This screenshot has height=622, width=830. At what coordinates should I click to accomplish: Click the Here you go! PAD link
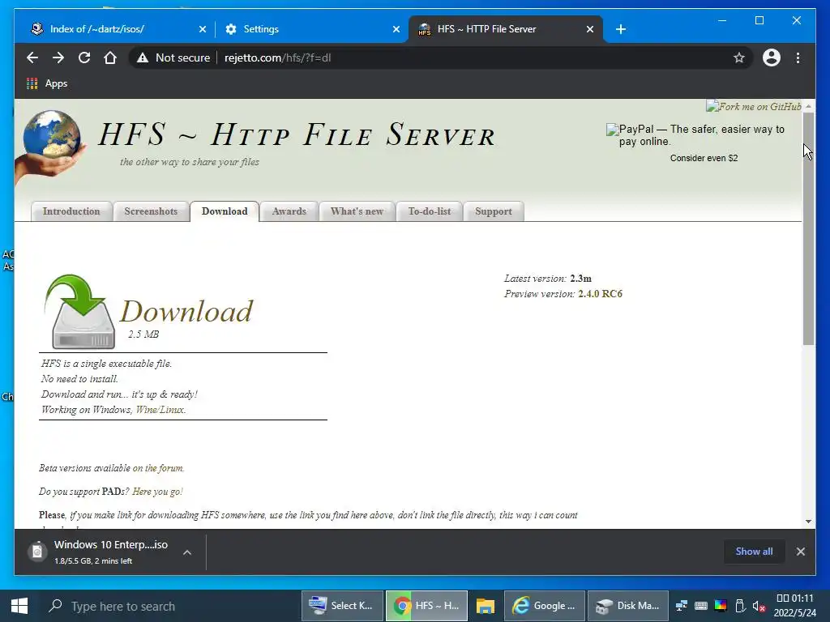pyautogui.click(x=158, y=492)
